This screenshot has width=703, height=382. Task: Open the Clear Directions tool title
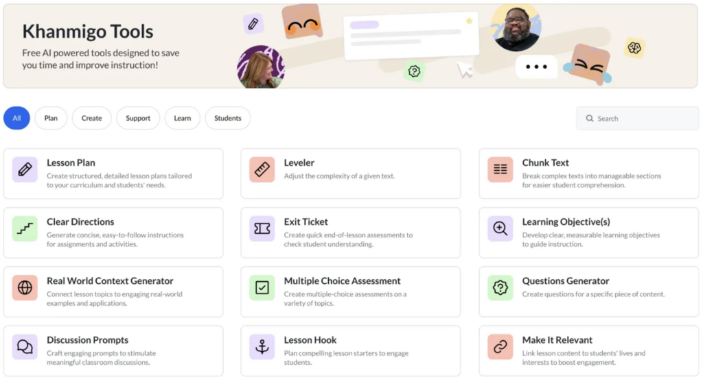pyautogui.click(x=80, y=222)
